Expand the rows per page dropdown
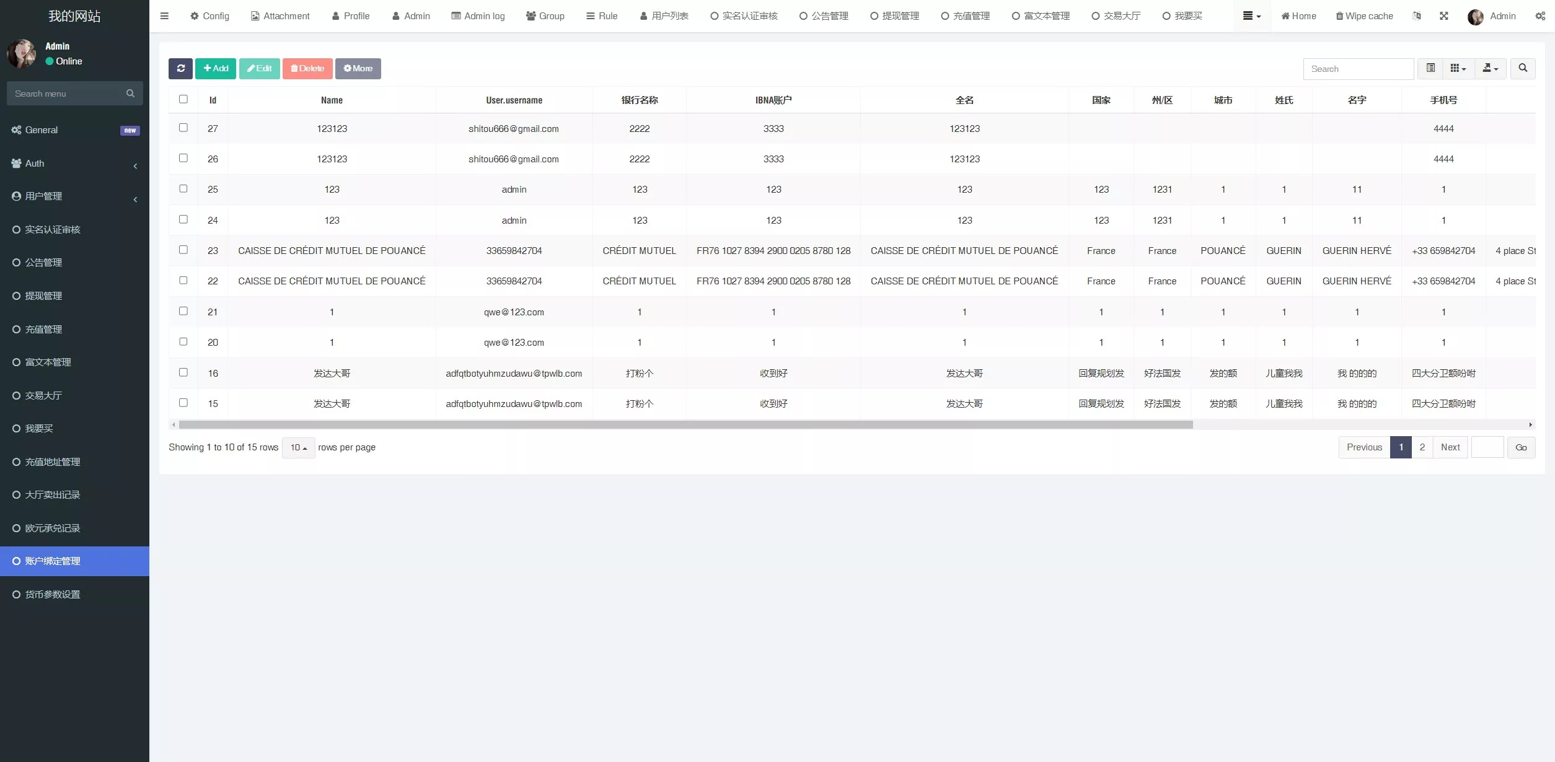Viewport: 1555px width, 762px height. tap(297, 447)
